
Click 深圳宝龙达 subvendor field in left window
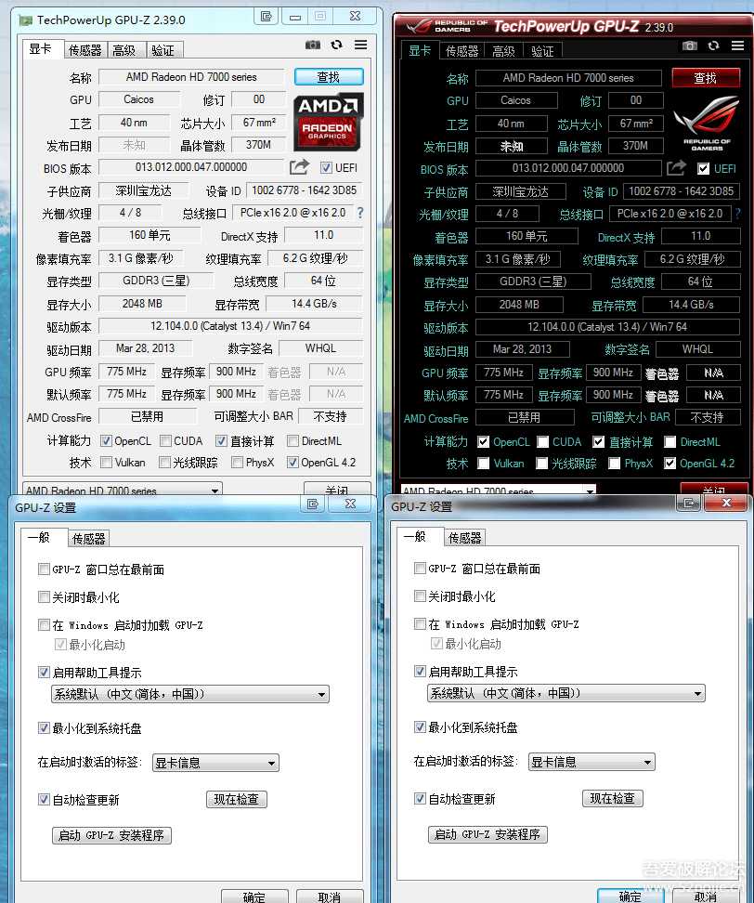[x=143, y=190]
